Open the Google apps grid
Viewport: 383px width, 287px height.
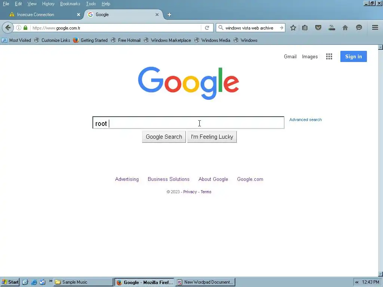tap(329, 57)
